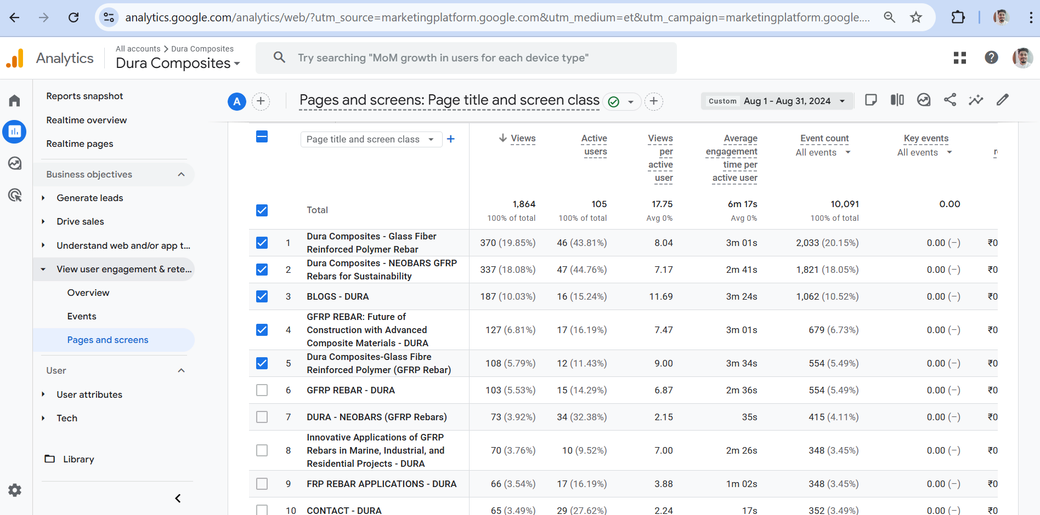Viewport: 1040px width, 515px height.
Task: Uncheck row 5 Glass Fibre Reinforced Polymer
Action: point(262,363)
